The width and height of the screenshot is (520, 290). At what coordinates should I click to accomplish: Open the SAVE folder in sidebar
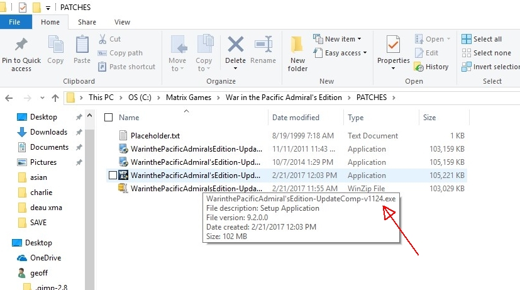click(x=33, y=223)
